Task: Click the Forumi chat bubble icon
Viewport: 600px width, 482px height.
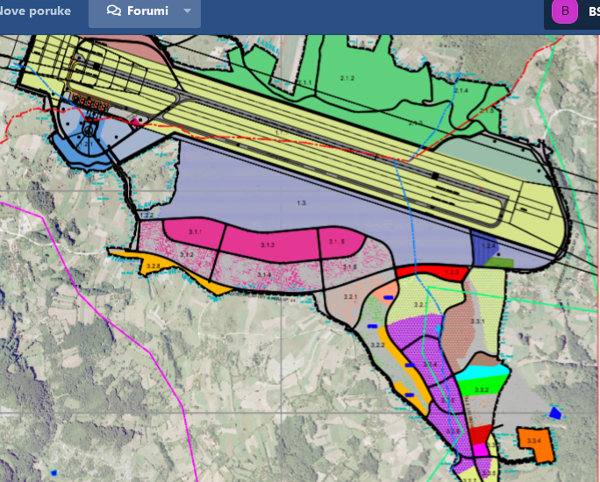Action: pos(114,11)
